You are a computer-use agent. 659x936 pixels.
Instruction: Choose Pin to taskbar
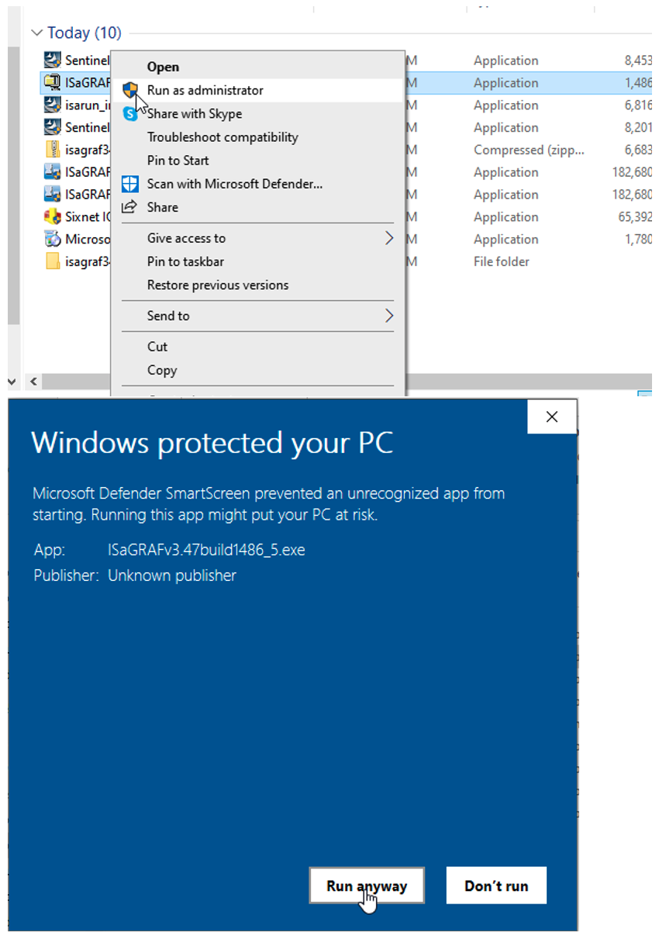point(185,261)
